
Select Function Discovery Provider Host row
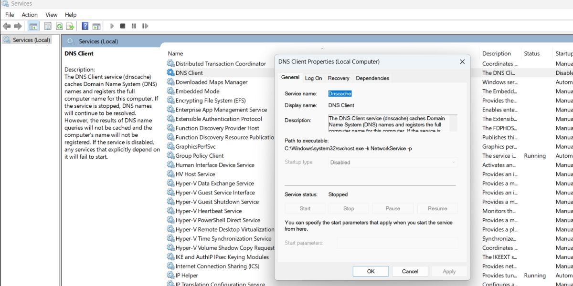pos(217,128)
